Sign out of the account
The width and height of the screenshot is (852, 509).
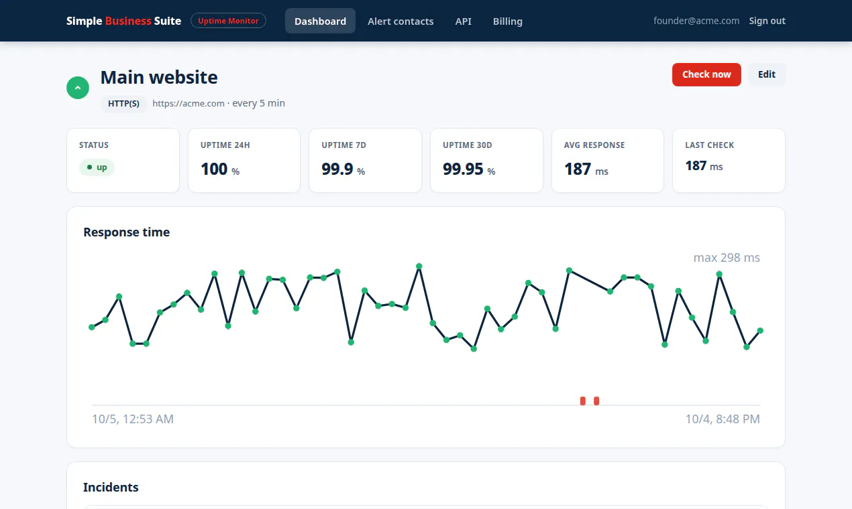(767, 21)
